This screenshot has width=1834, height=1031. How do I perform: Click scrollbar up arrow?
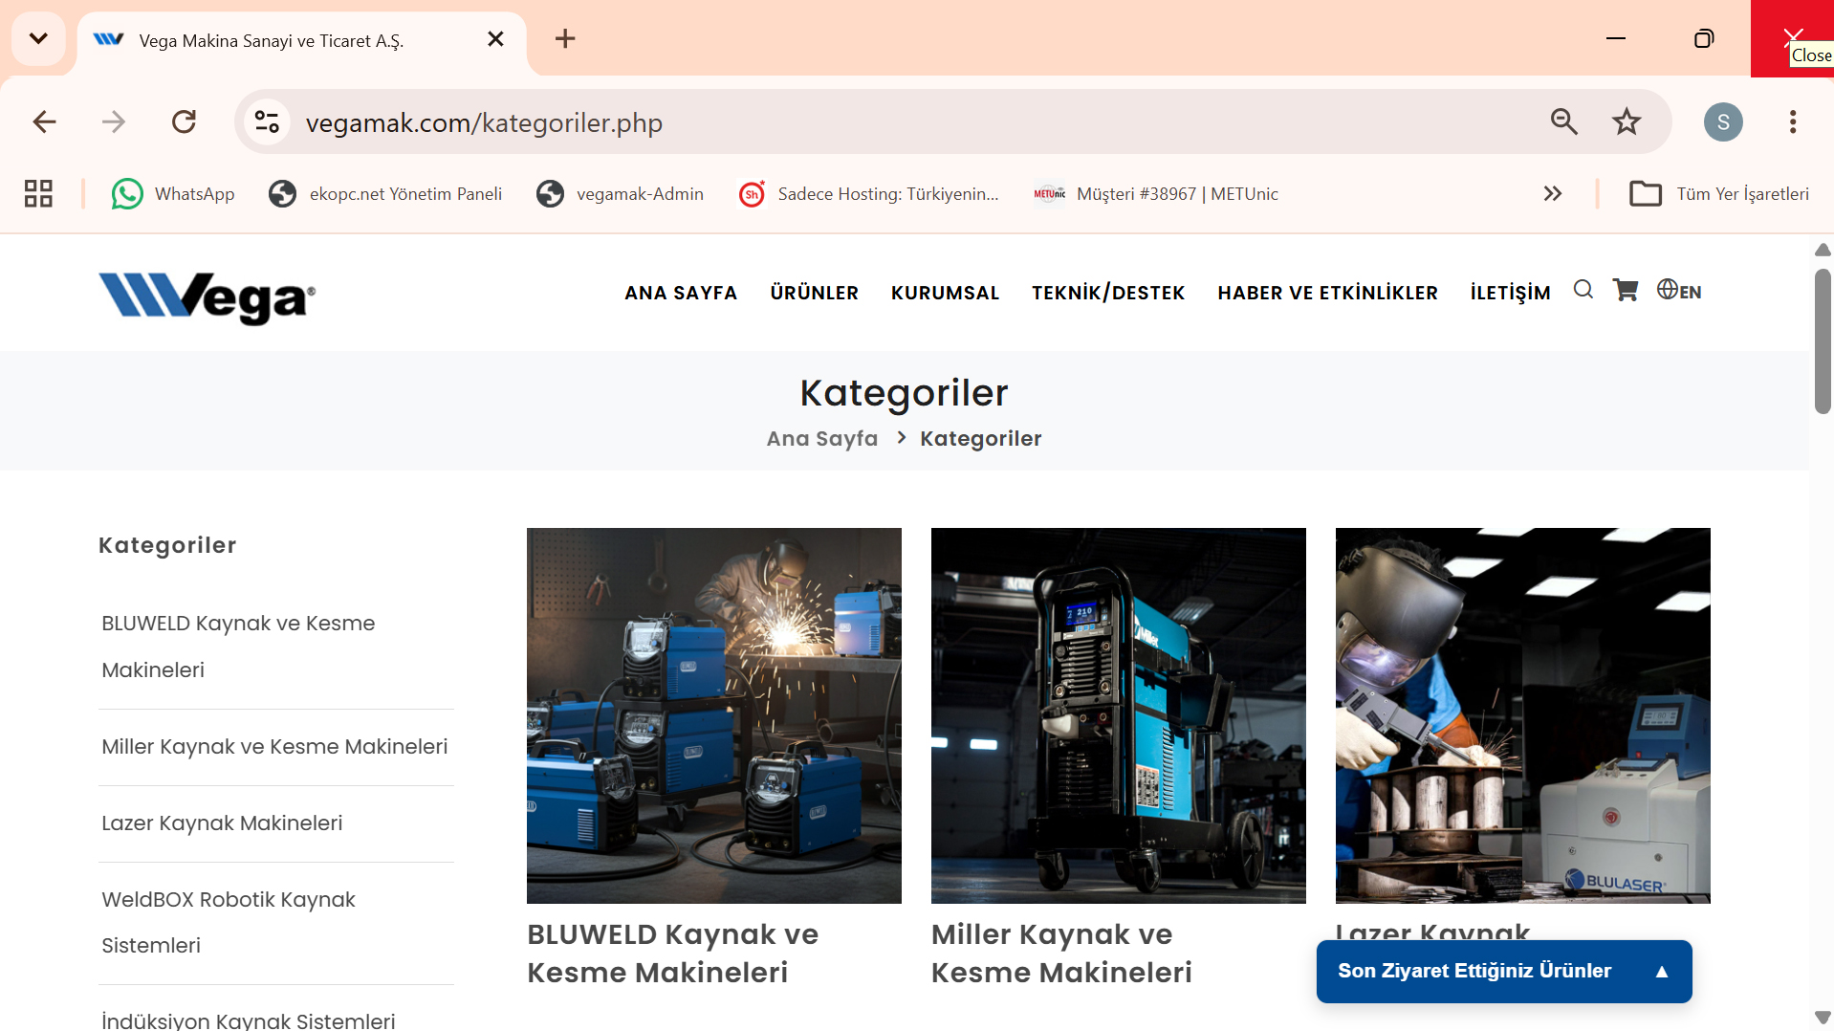click(1823, 250)
